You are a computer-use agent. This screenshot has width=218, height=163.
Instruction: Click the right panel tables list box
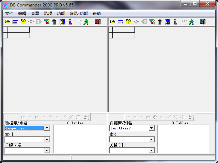point(184,139)
